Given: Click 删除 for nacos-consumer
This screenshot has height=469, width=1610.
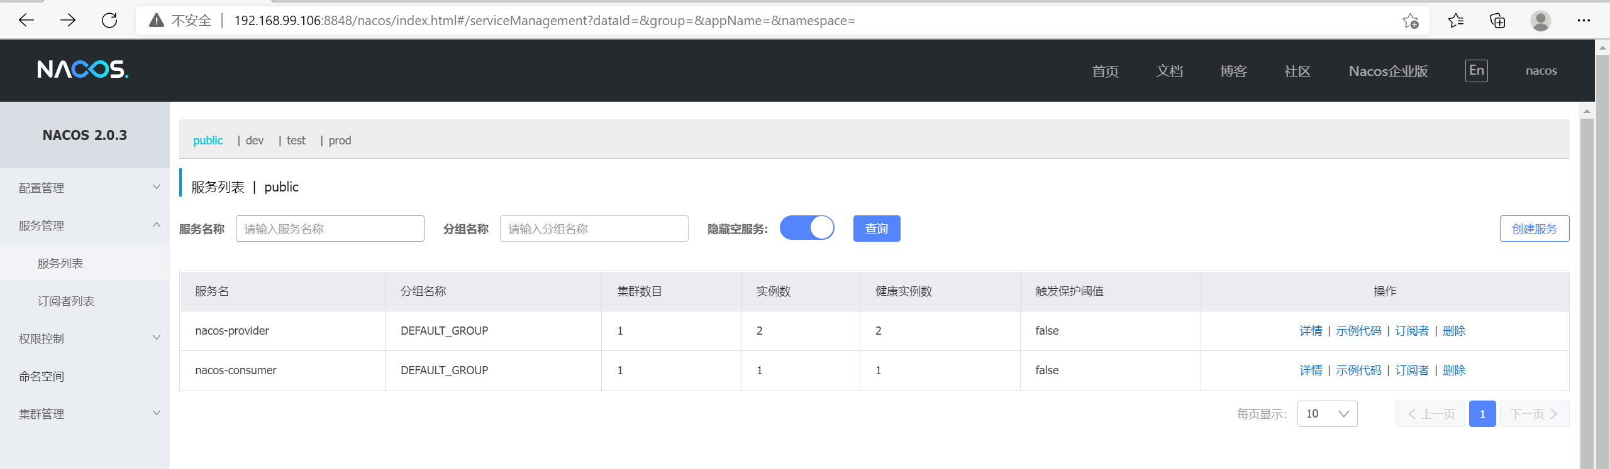Looking at the screenshot, I should pos(1454,370).
